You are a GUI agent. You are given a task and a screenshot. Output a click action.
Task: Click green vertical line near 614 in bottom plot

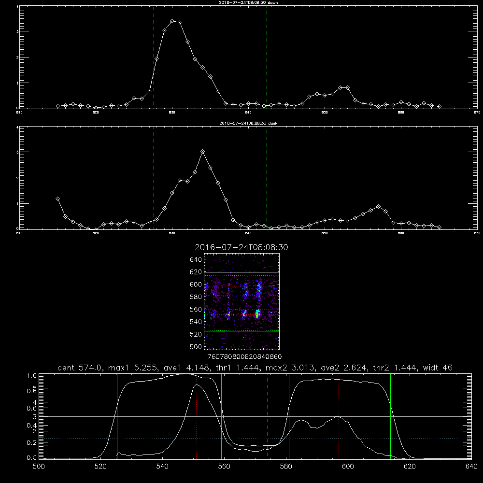pos(390,416)
